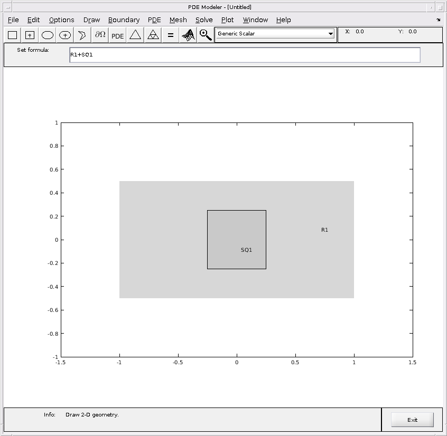Image resolution: width=447 pixels, height=436 pixels.
Task: Enter boundary mode with ∂Ω button
Action: pos(100,35)
